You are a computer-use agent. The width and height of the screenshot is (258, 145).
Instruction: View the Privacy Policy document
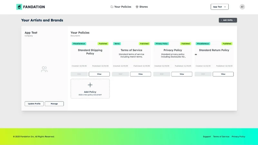(182, 74)
